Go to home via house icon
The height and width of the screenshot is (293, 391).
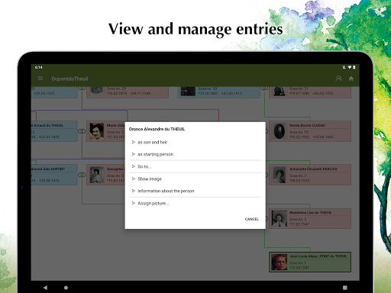[351, 79]
